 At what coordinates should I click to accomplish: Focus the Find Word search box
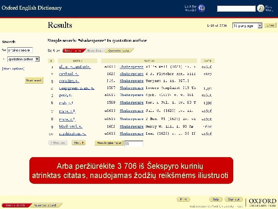[x=236, y=9]
